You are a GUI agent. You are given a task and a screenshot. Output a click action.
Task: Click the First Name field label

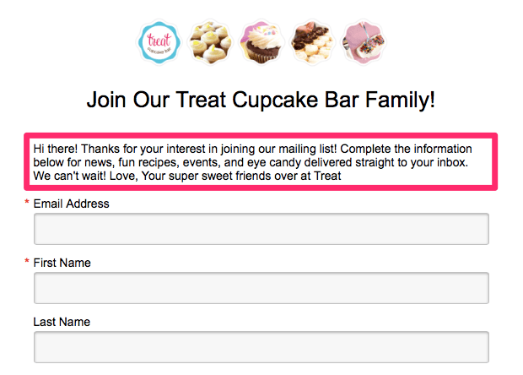point(62,263)
